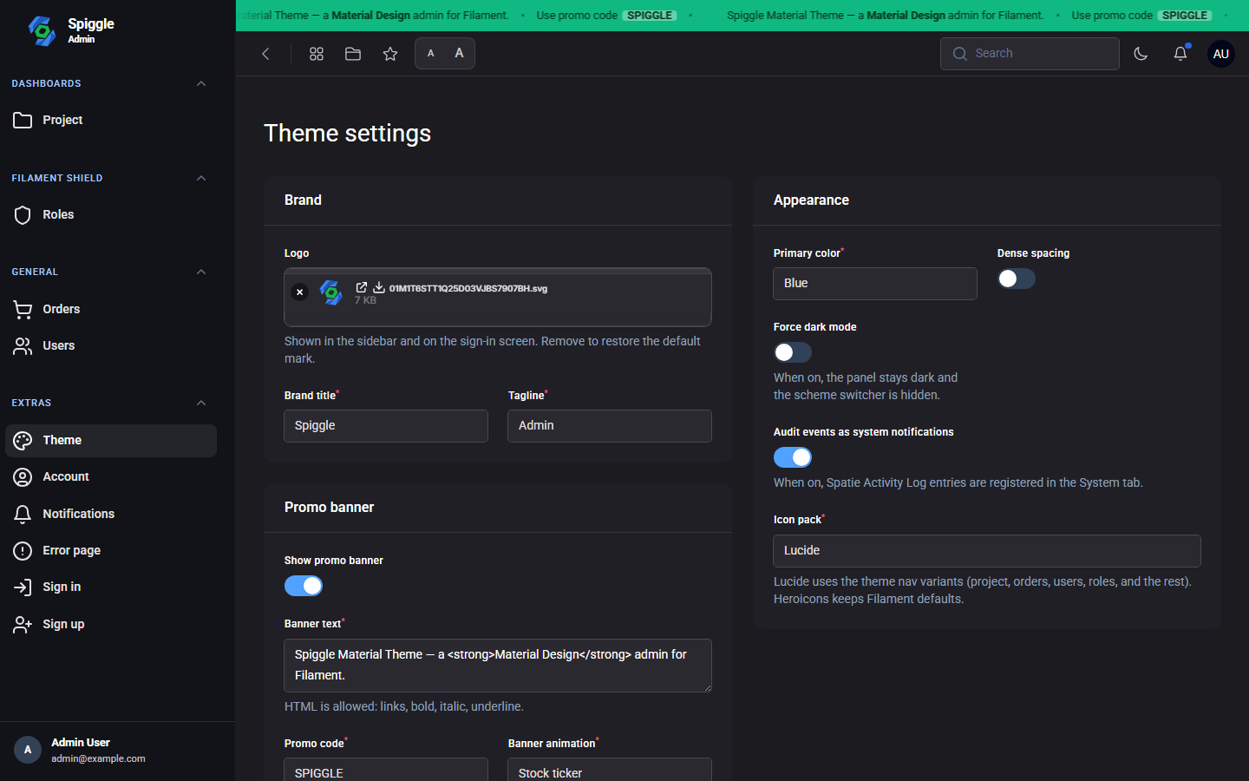This screenshot has width=1249, height=781.
Task: Click the Roles shield icon
Action: pyautogui.click(x=23, y=214)
